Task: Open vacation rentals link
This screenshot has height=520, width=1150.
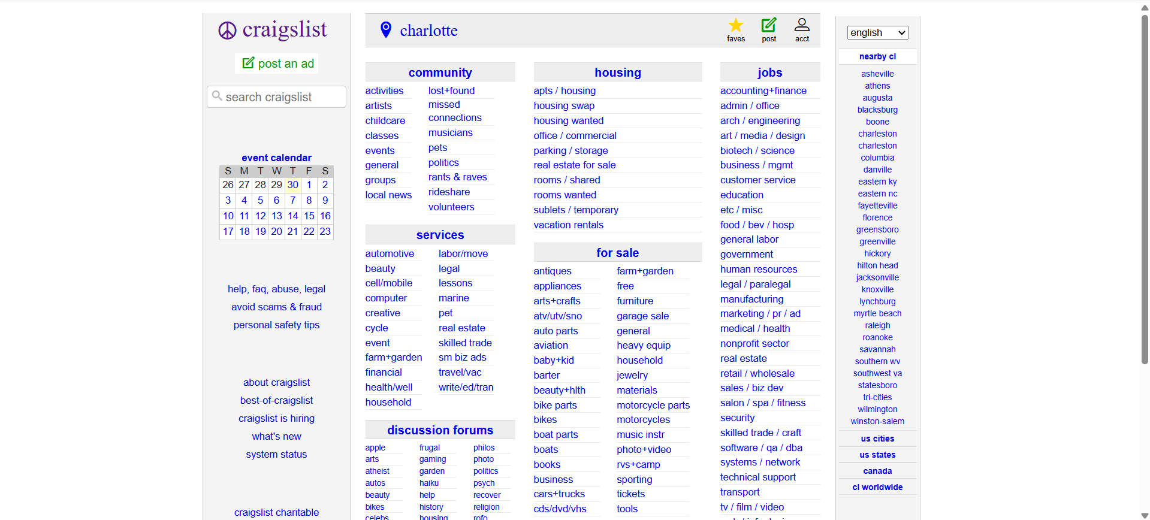Action: pyautogui.click(x=569, y=225)
